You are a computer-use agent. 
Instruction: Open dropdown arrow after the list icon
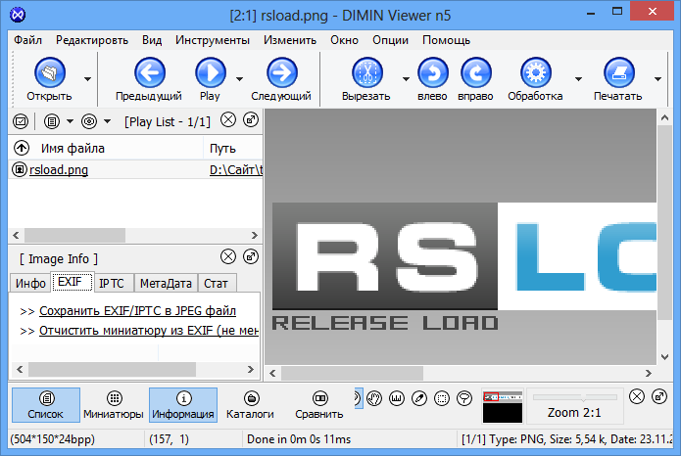70,121
